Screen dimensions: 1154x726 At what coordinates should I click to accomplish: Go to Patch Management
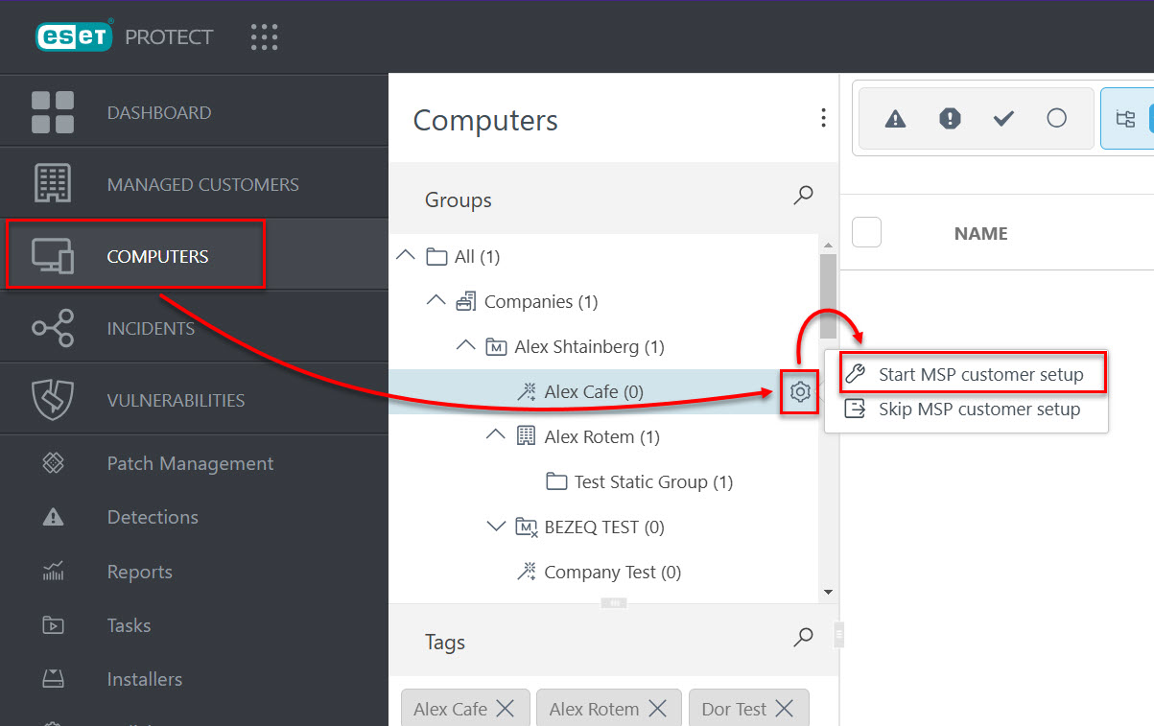point(190,463)
